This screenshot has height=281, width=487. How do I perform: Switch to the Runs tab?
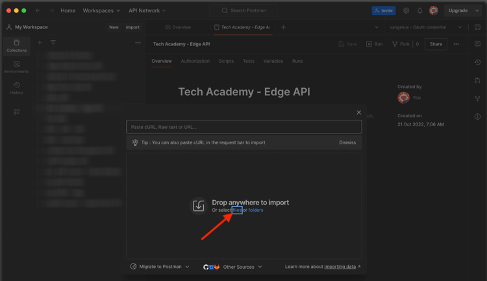coord(297,61)
